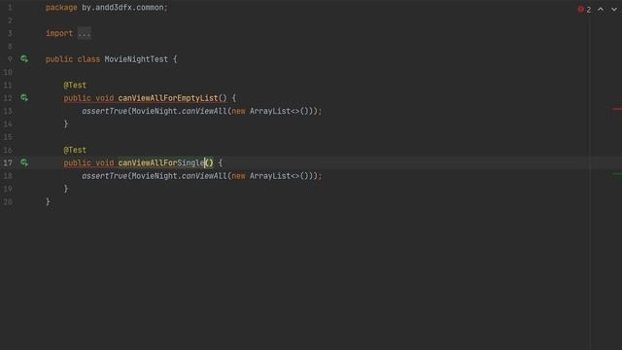The height and width of the screenshot is (350, 622).
Task: Click line number 17 in gutter
Action: pyautogui.click(x=8, y=163)
